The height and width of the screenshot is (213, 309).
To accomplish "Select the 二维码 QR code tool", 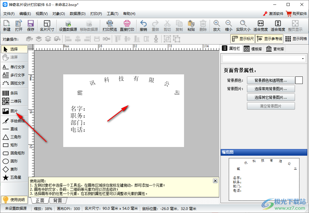I will click(14, 101).
